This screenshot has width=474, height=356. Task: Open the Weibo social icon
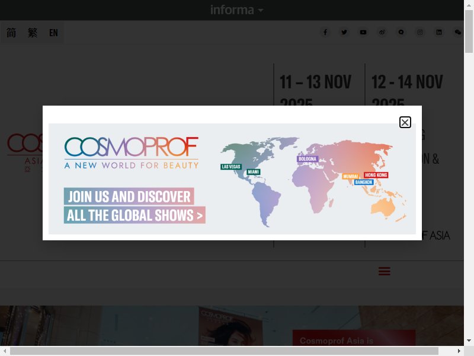tap(382, 32)
